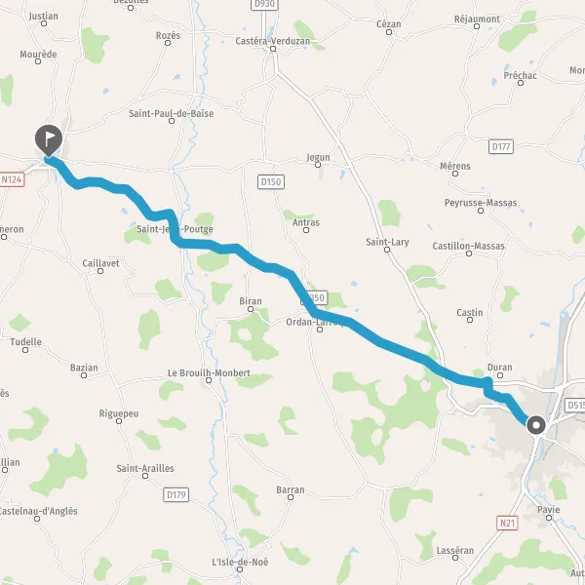Select the N21 road shield
The height and width of the screenshot is (585, 585).
507,523
